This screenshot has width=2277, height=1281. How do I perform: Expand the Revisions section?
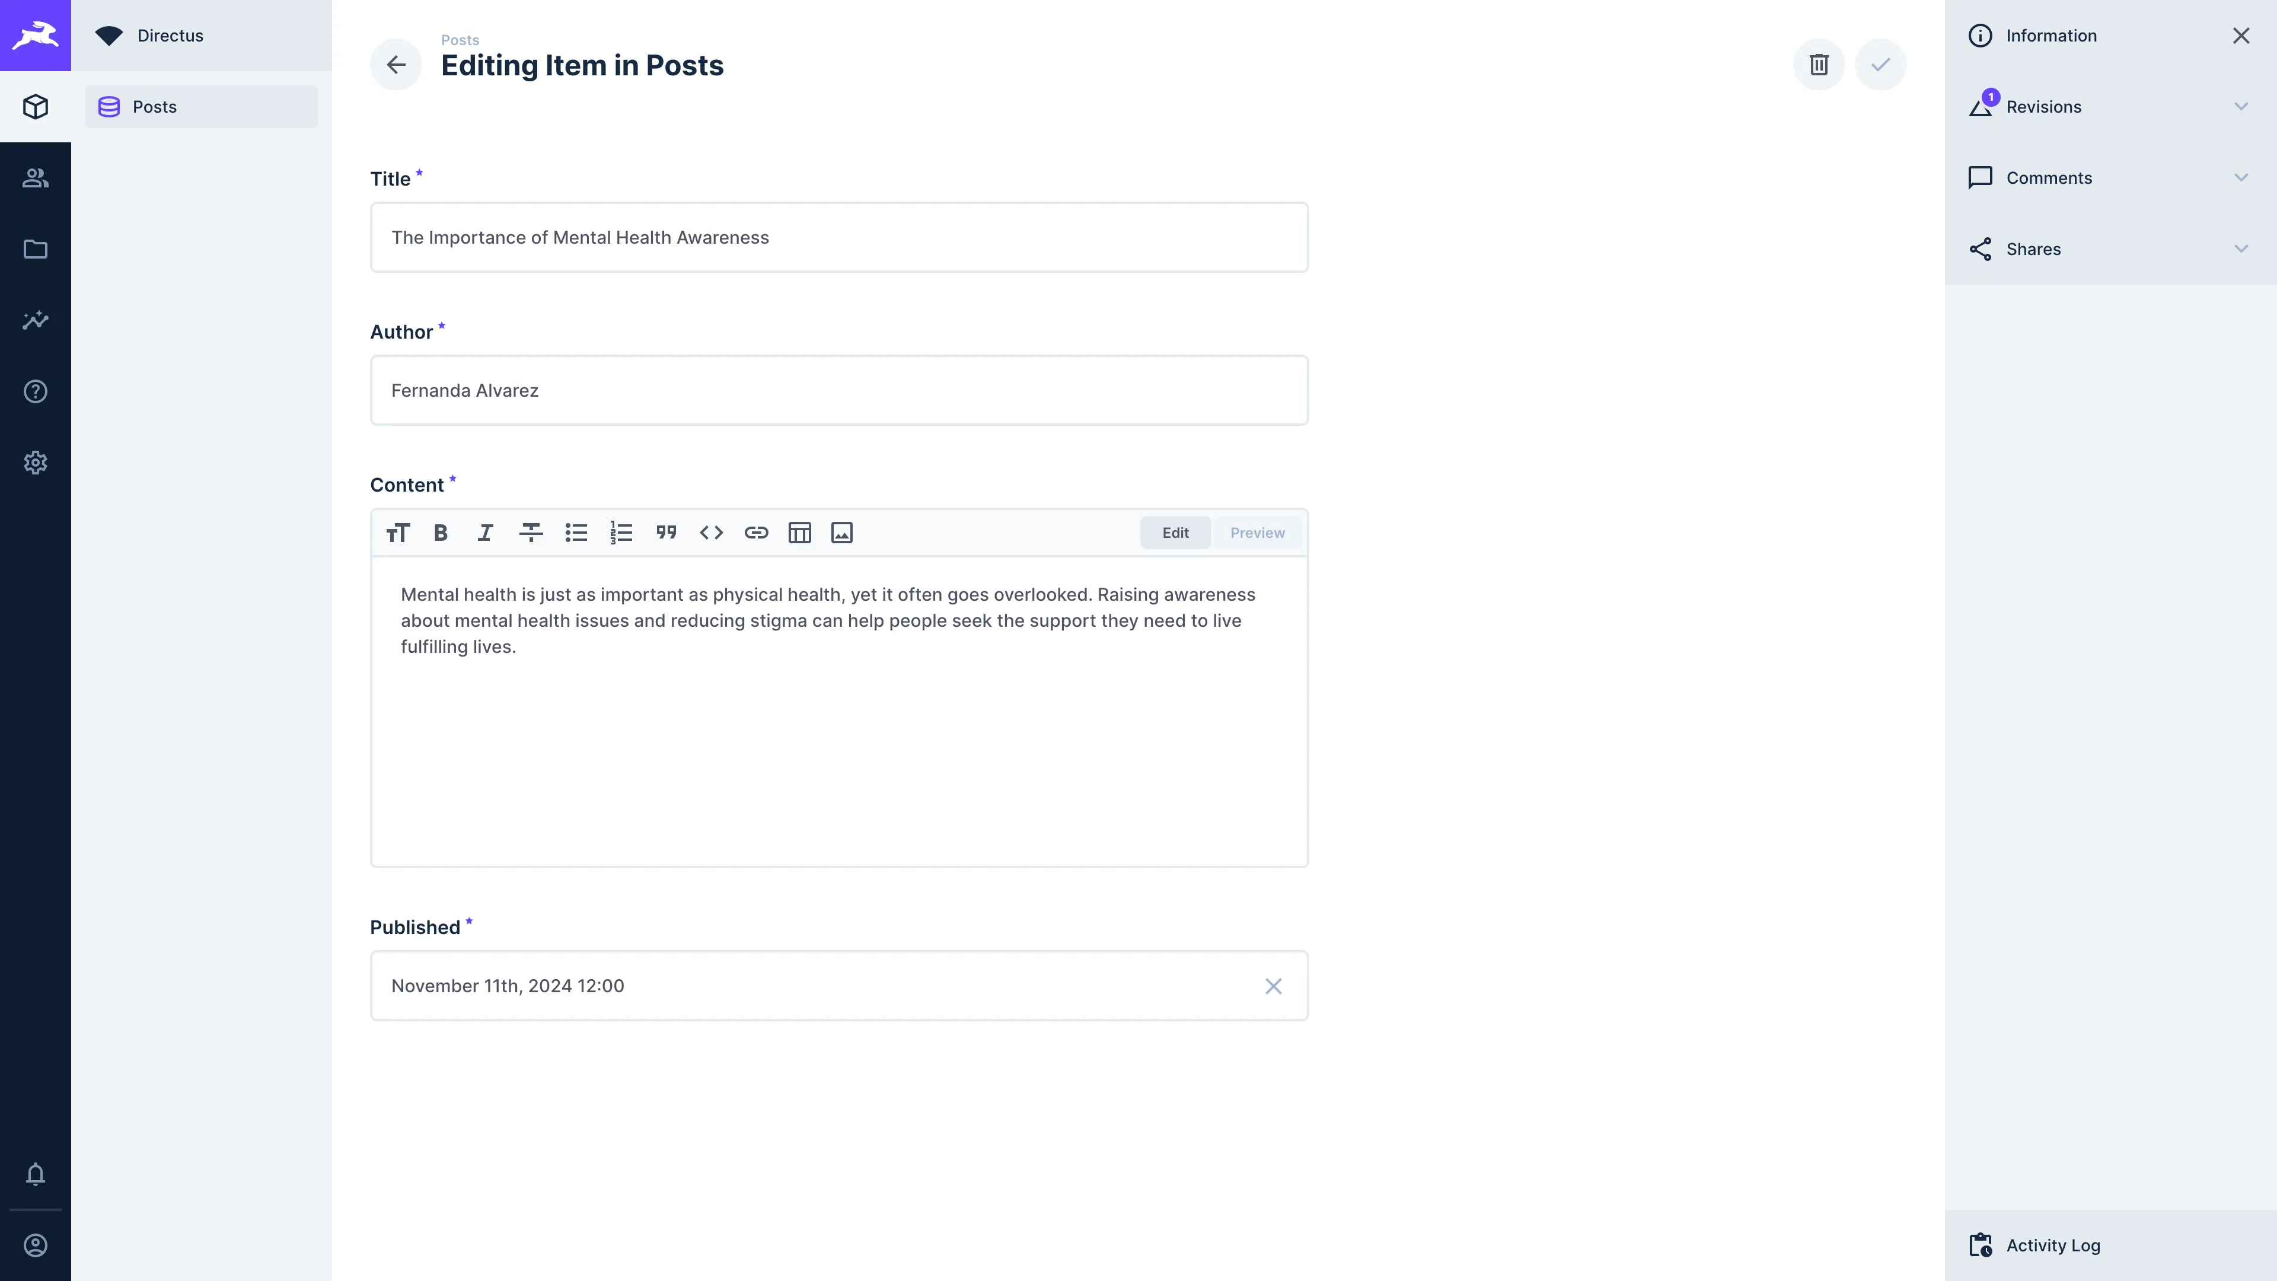[x=2109, y=107]
